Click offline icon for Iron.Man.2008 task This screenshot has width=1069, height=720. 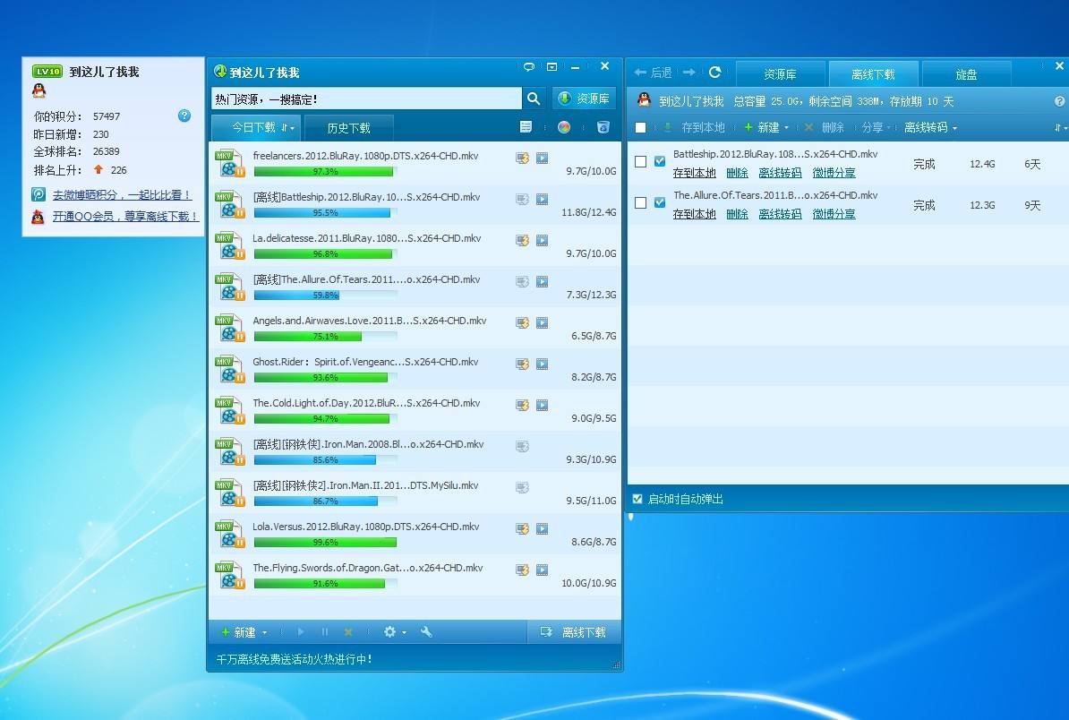pyautogui.click(x=522, y=447)
